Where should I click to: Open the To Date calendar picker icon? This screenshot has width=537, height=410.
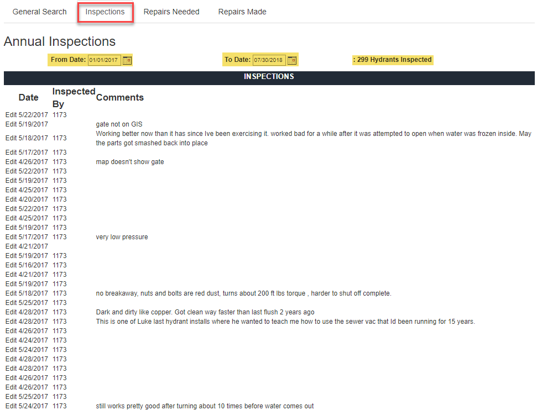point(292,60)
